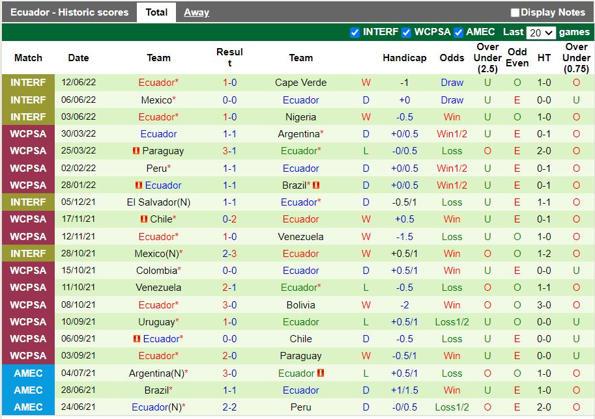This screenshot has height=419, width=595.
Task: Click the INTERF label on 12/06/22 row
Action: click(28, 83)
